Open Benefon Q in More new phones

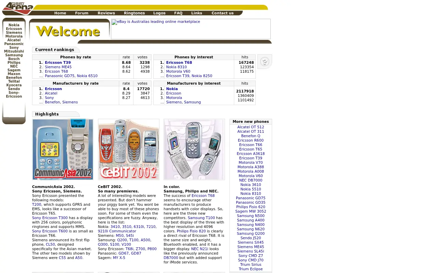[x=251, y=136]
